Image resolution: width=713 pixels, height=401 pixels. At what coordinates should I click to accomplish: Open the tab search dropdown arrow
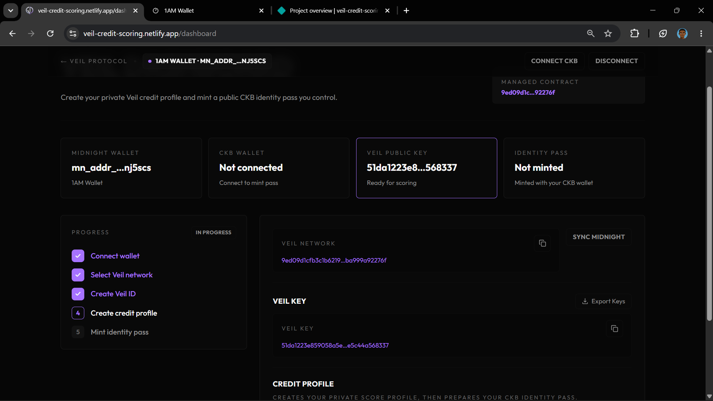pyautogui.click(x=11, y=10)
